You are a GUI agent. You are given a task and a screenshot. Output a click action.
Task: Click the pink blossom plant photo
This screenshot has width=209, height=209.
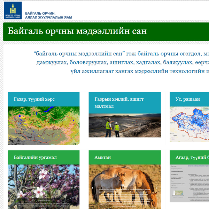(44, 179)
